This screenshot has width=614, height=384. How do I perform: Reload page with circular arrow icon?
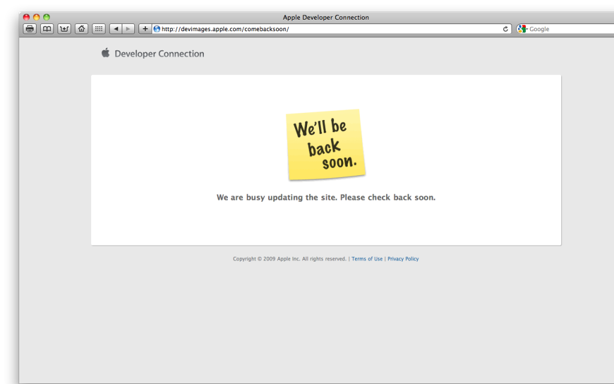pos(505,29)
